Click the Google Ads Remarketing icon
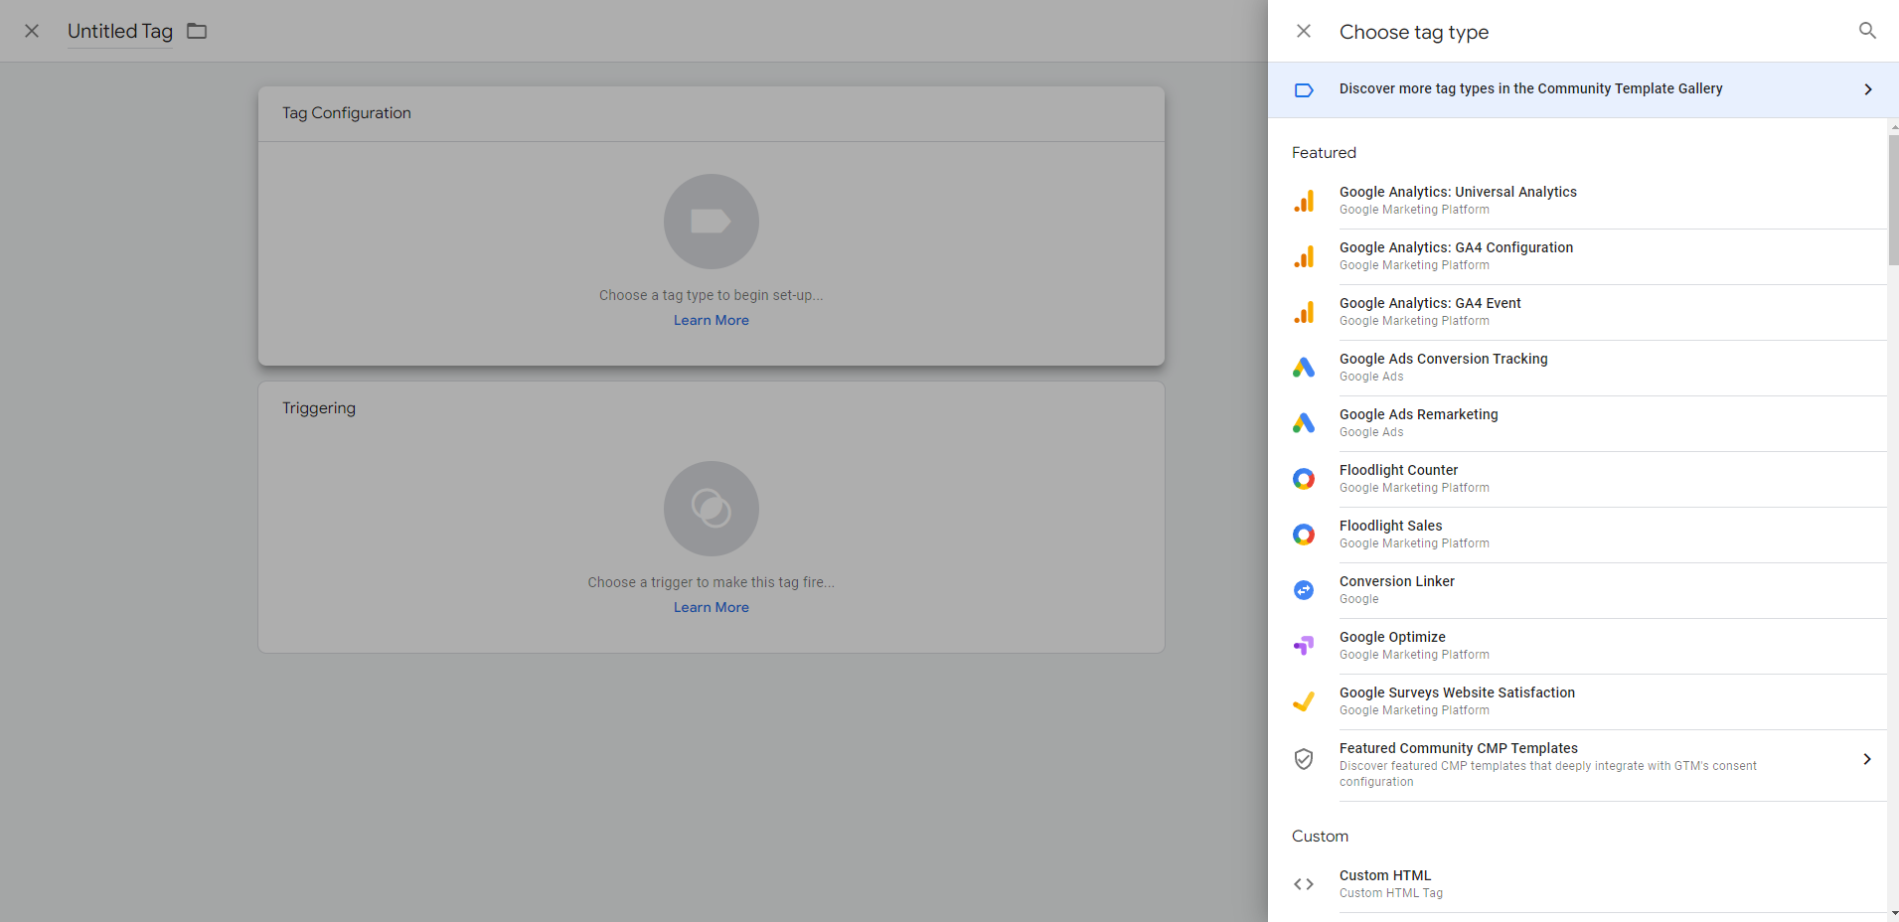 tap(1304, 423)
